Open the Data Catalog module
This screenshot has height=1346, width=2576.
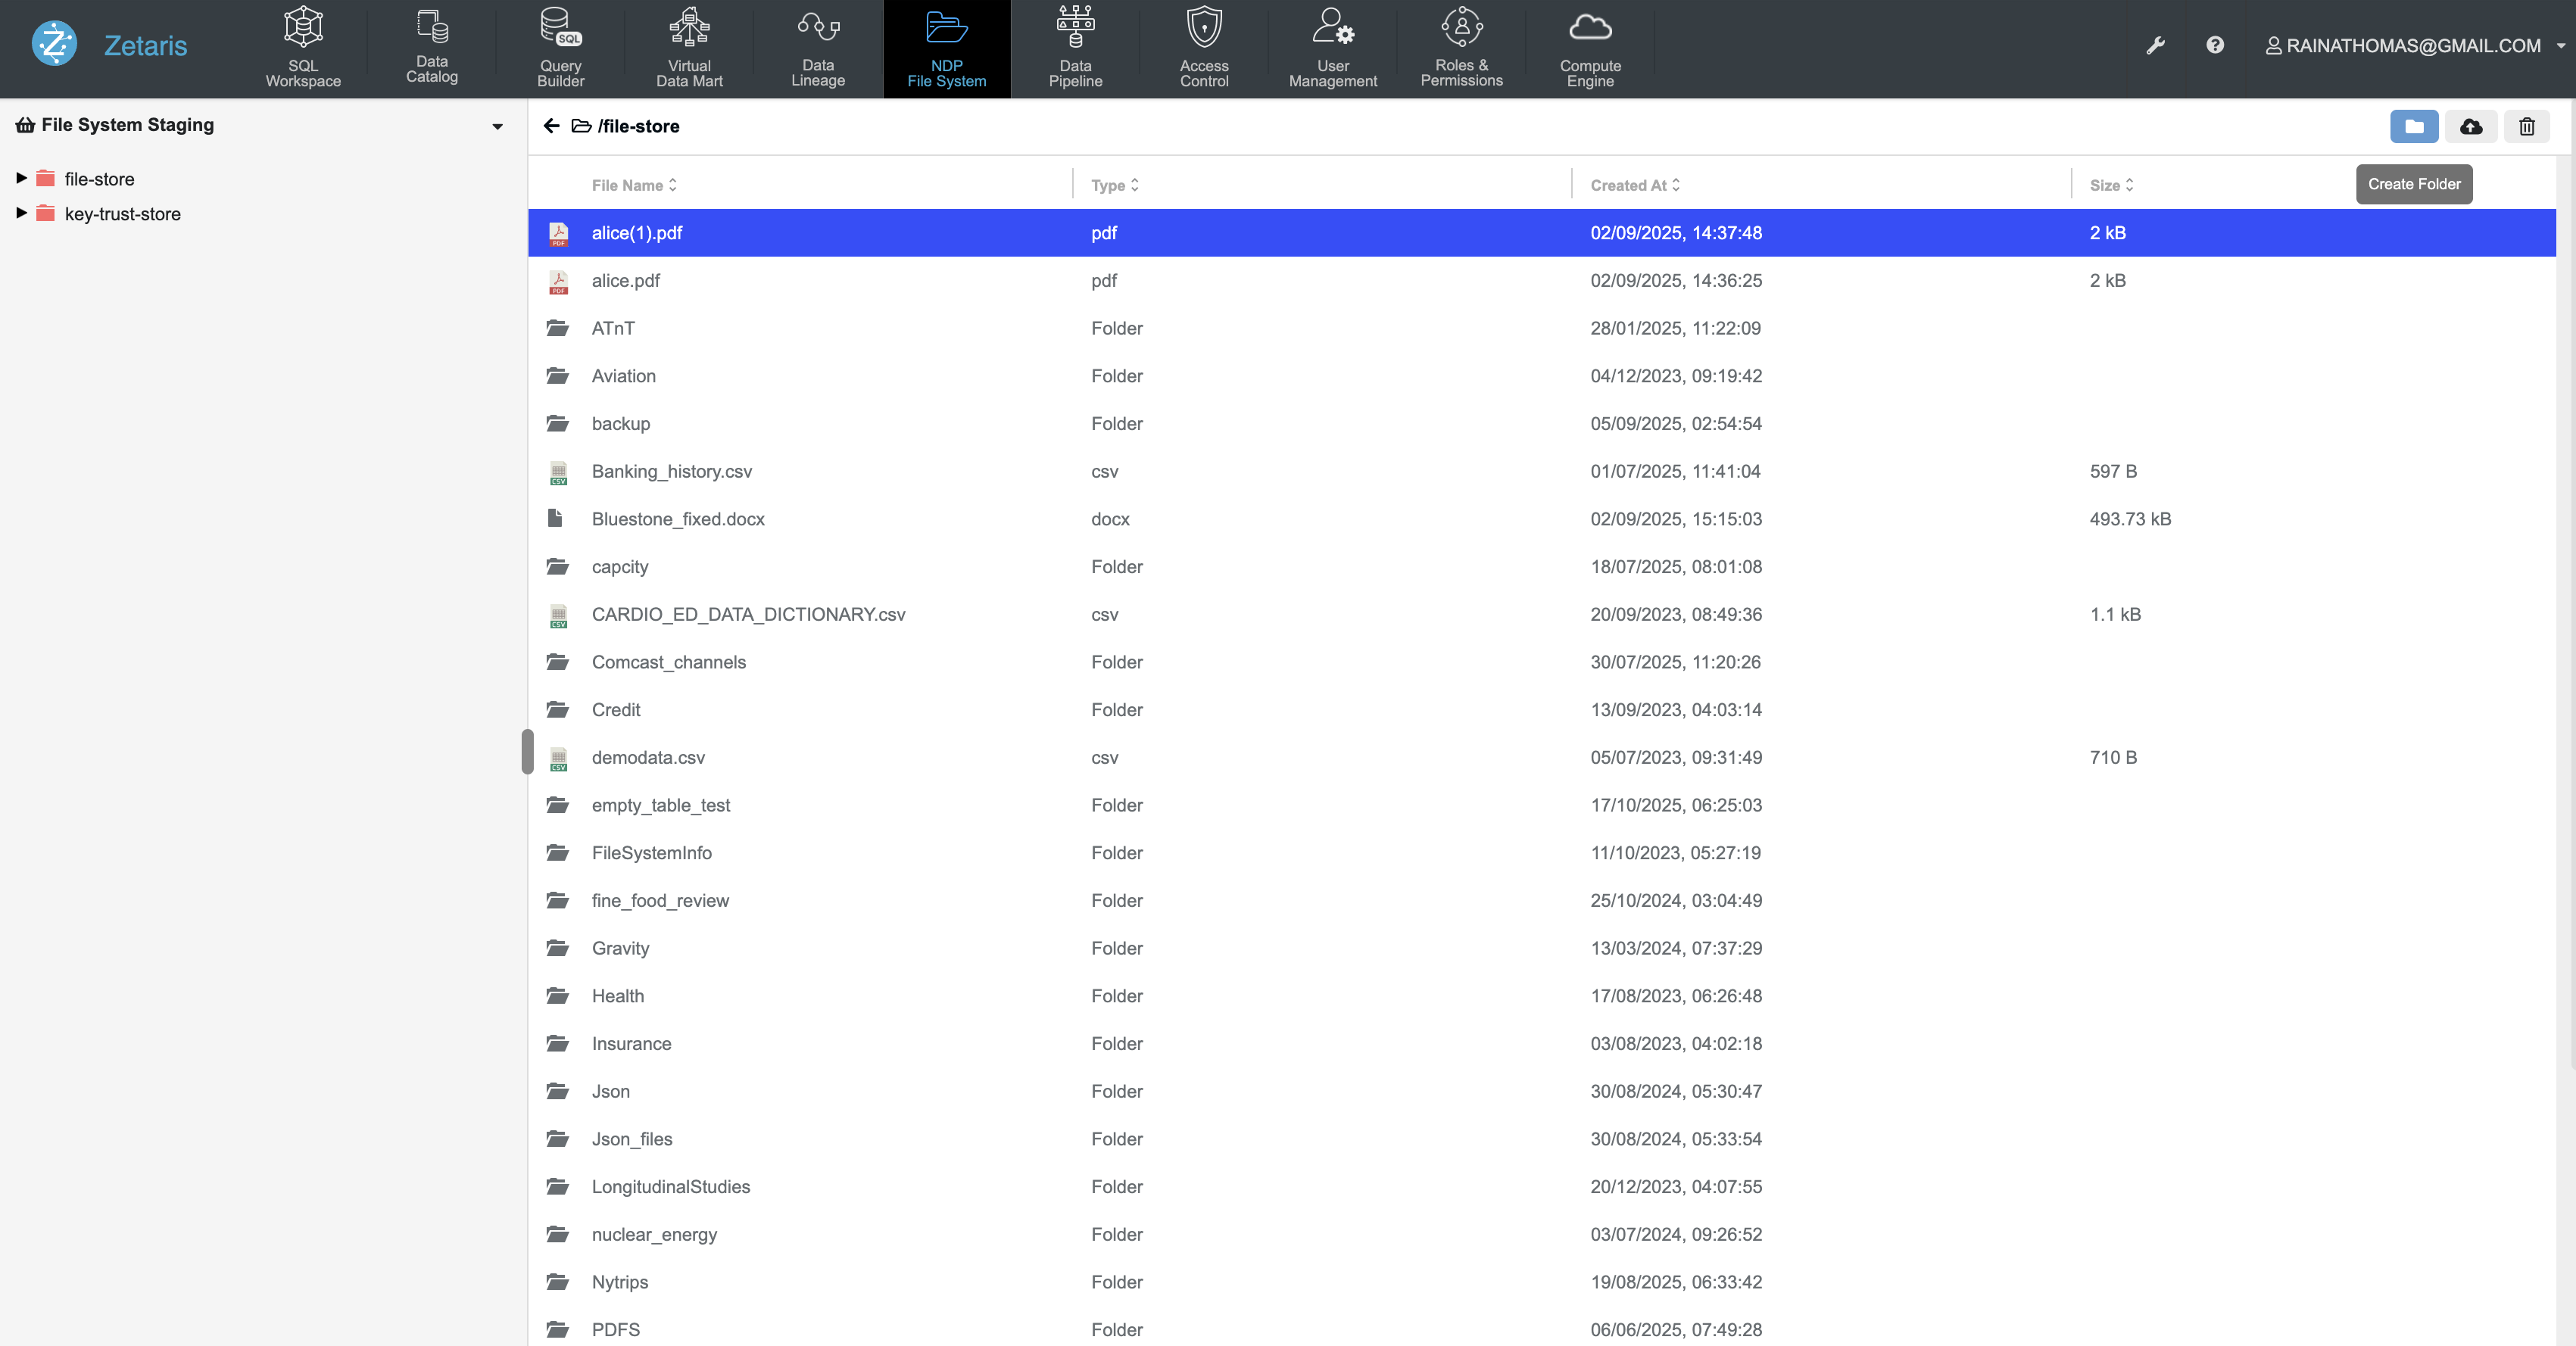[431, 48]
